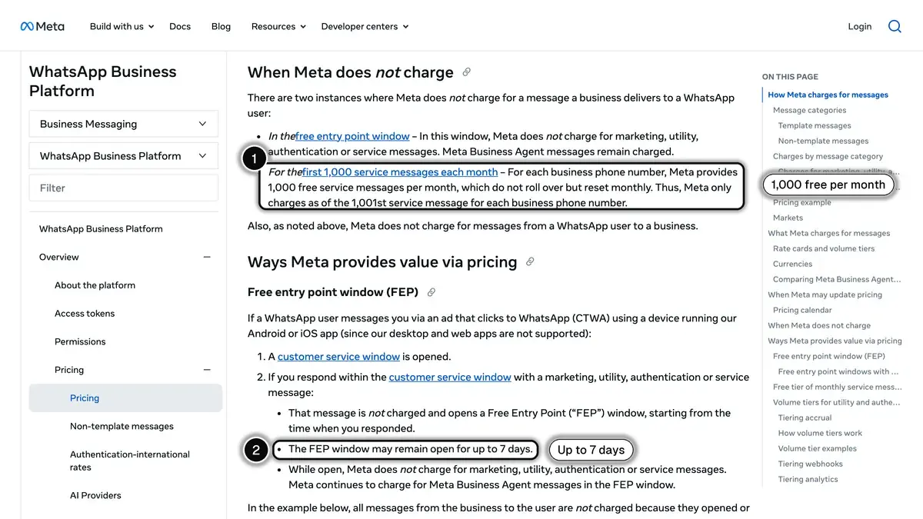Viewport: 923px width, 519px height.
Task: Jump to 'Currencies' in page outline
Action: coord(792,264)
